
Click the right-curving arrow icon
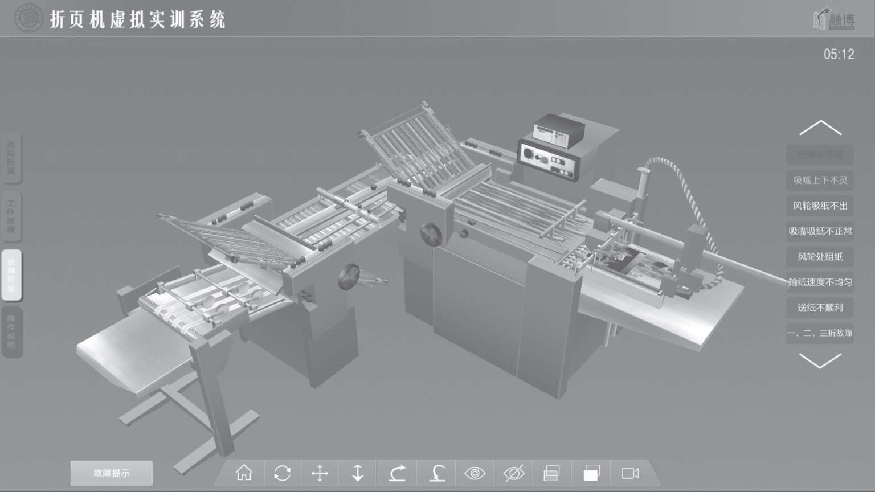point(397,473)
